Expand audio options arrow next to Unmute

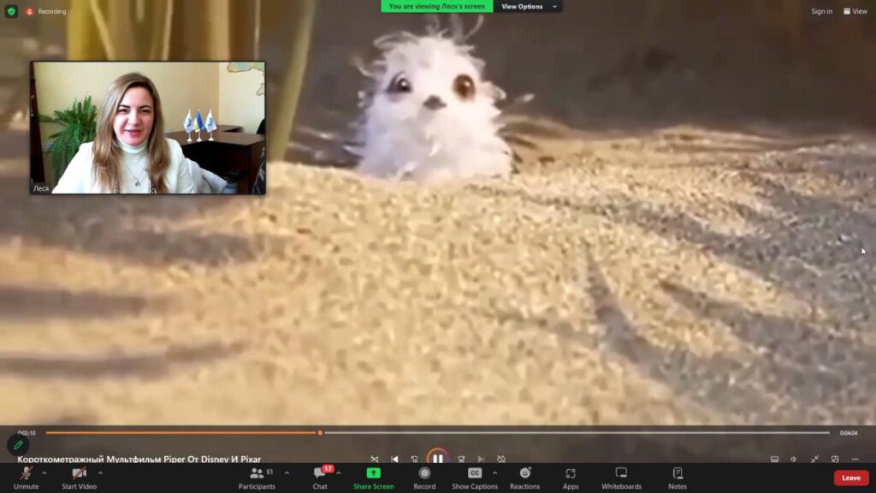44,472
